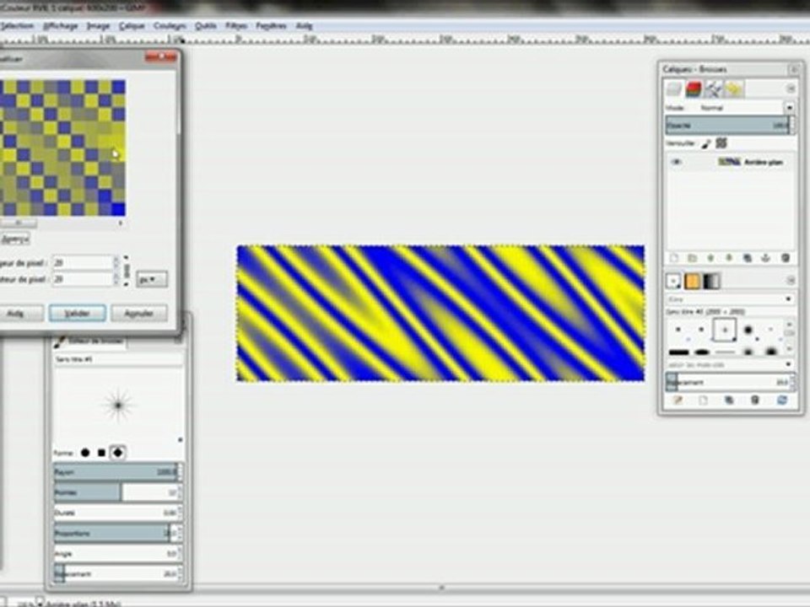Open the px unit dropdown
810x607 pixels.
(x=151, y=279)
